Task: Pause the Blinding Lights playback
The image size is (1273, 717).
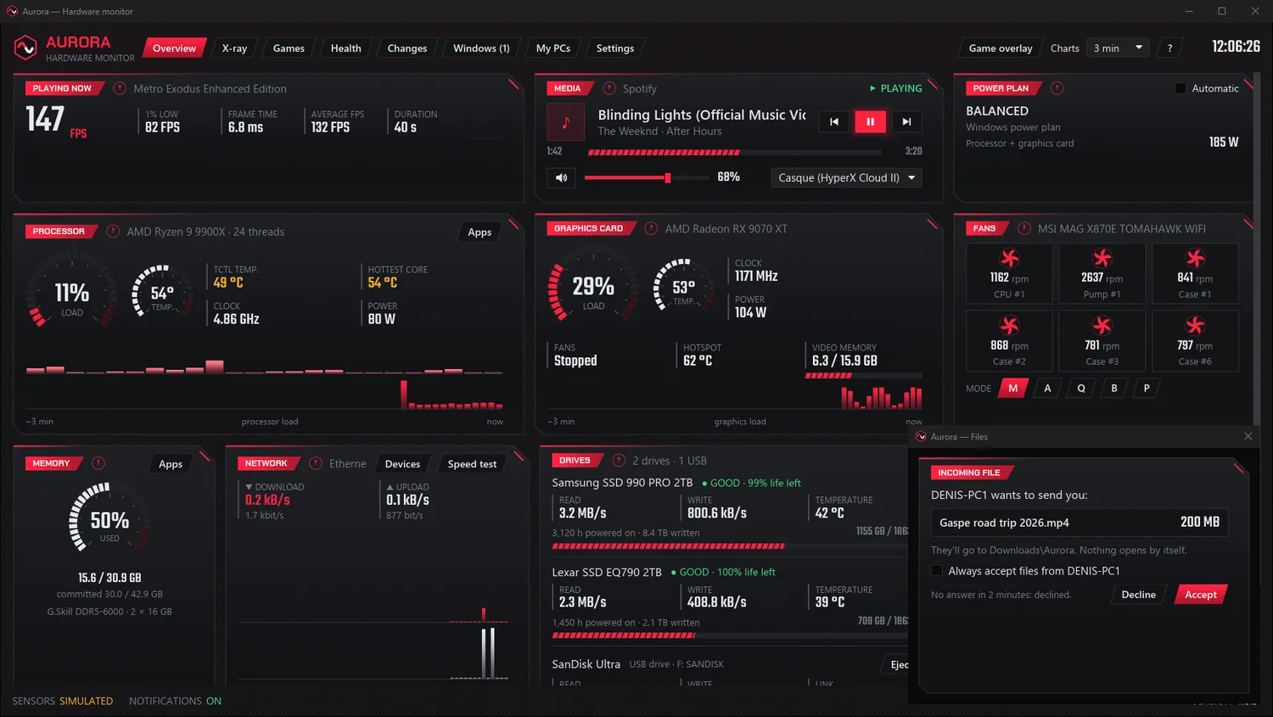Action: 870,121
